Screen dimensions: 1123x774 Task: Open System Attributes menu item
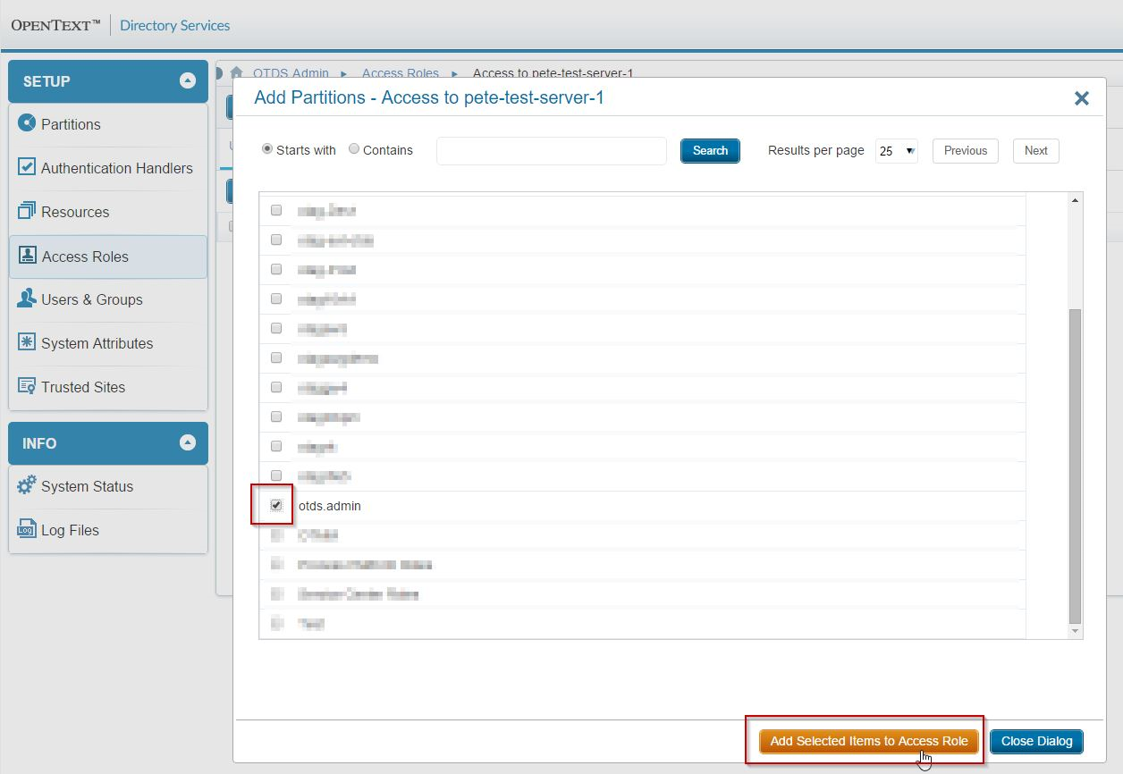pyautogui.click(x=108, y=343)
